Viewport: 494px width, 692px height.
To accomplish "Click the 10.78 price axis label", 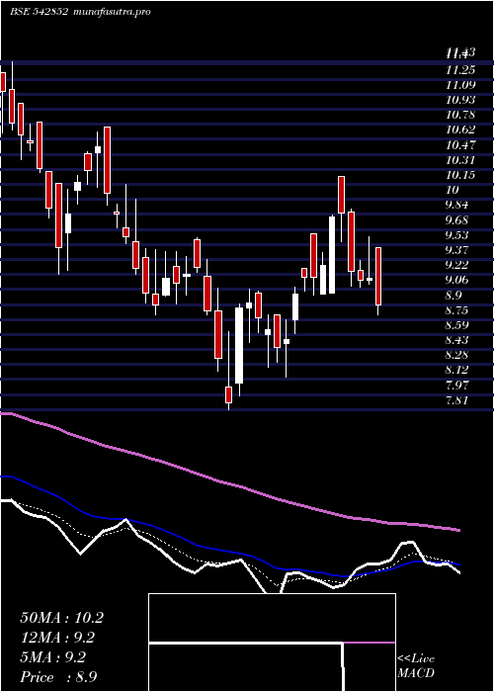I will pyautogui.click(x=460, y=115).
